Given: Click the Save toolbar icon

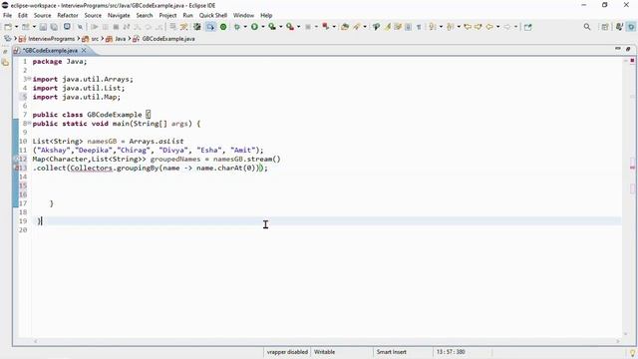Looking at the screenshot, I should coord(43,27).
